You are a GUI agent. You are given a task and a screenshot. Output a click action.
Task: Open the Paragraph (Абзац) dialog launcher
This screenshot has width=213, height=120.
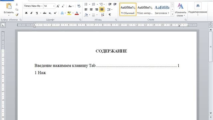point(116,20)
